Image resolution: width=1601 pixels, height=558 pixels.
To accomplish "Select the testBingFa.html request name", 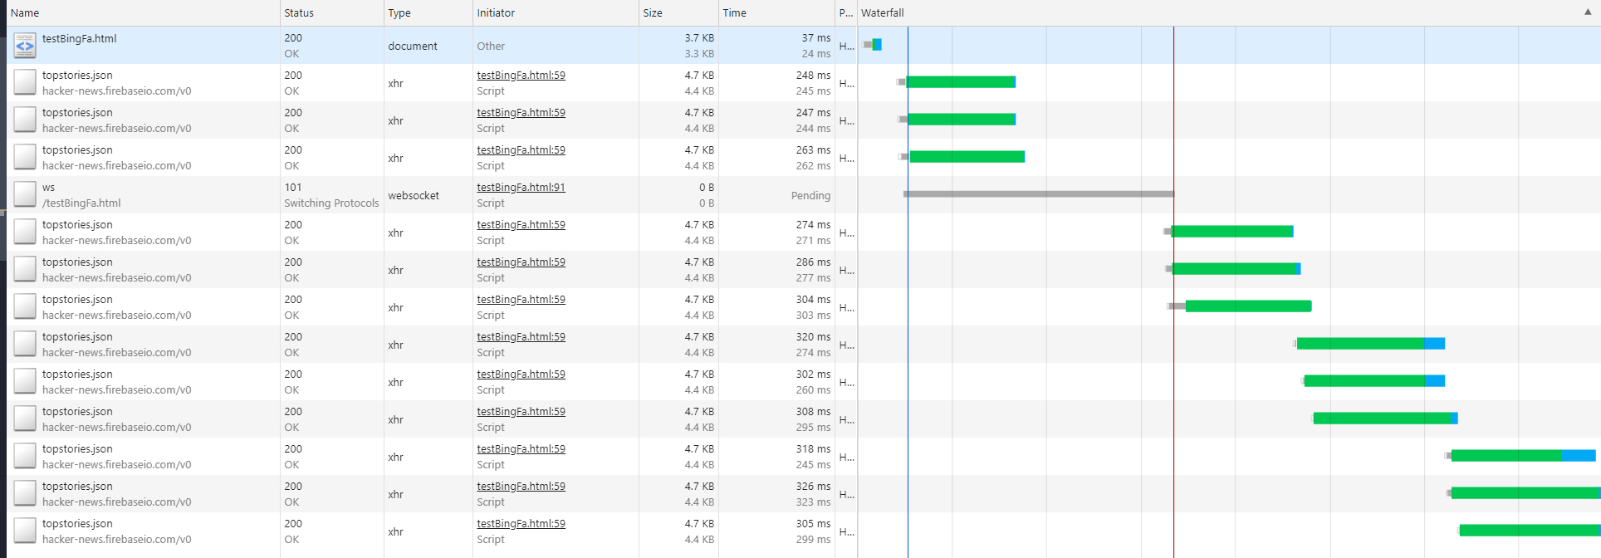I will 80,39.
